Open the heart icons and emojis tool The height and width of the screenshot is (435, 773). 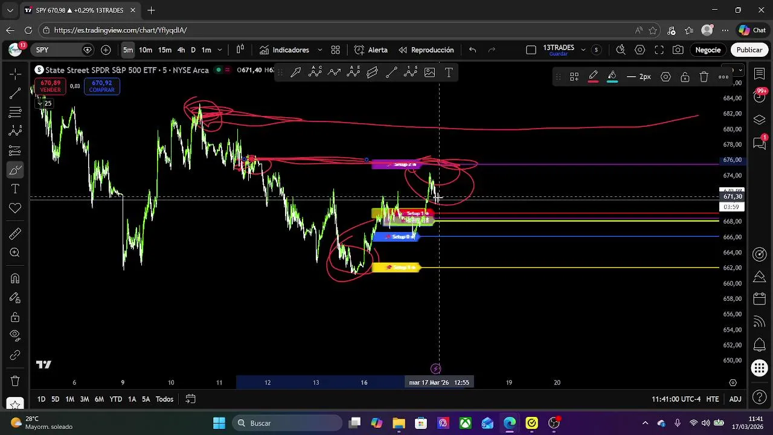15,208
